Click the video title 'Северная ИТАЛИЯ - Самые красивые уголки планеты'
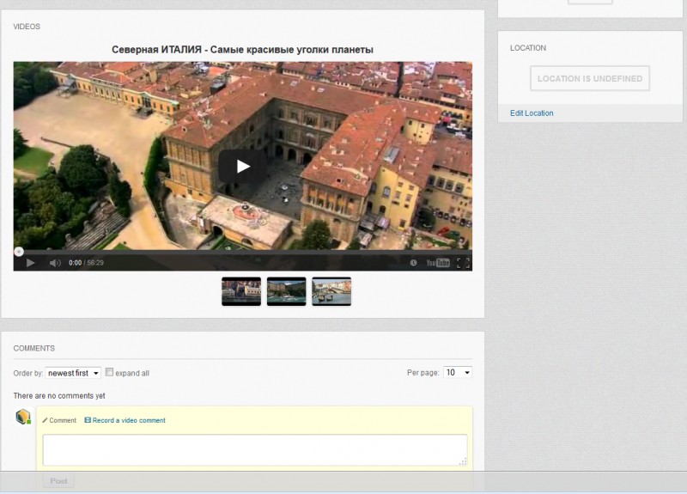This screenshot has height=494, width=687. [x=242, y=50]
